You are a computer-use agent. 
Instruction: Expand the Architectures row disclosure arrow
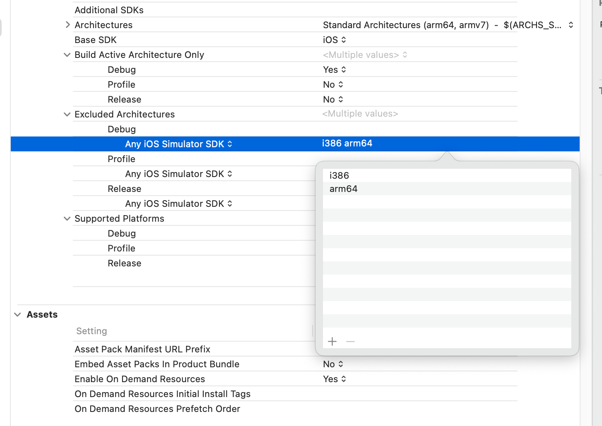click(67, 25)
